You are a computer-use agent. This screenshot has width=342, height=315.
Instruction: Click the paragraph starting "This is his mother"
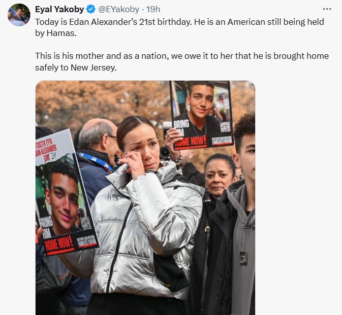182,61
